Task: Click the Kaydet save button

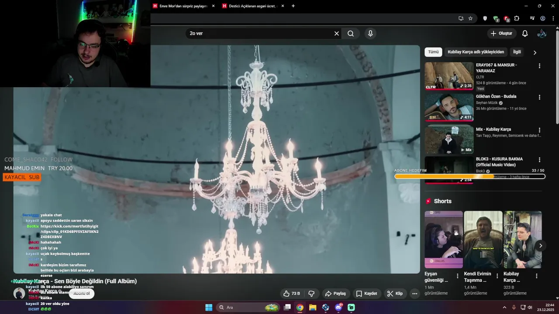Action: point(366,294)
